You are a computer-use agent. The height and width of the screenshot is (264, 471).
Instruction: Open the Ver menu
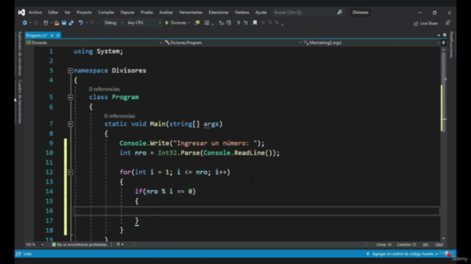pos(67,12)
